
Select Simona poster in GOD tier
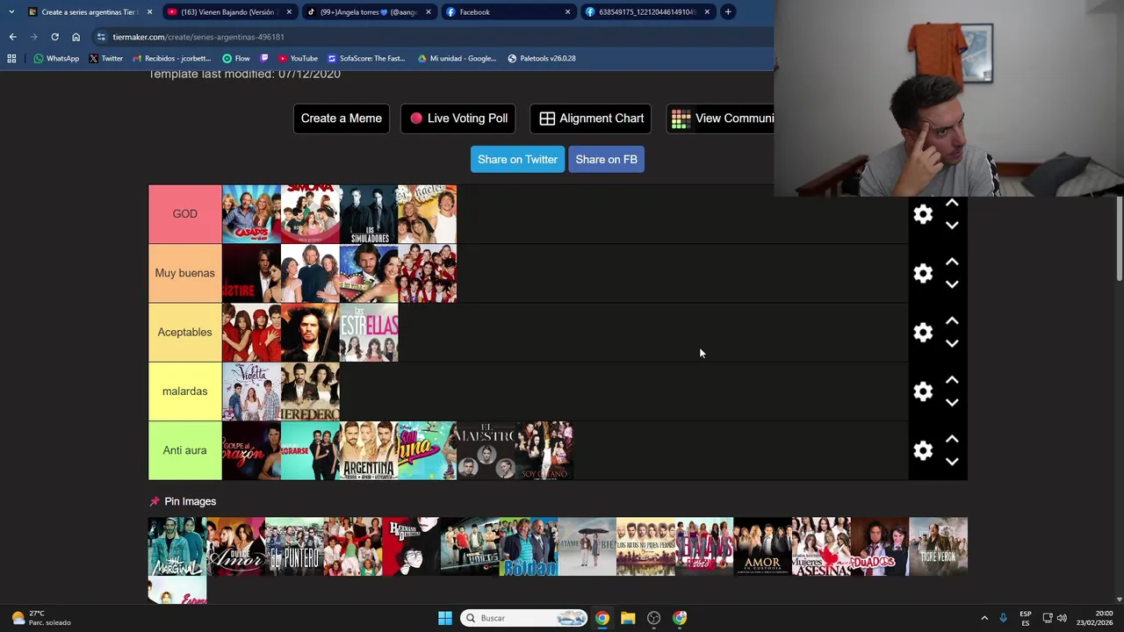point(310,214)
